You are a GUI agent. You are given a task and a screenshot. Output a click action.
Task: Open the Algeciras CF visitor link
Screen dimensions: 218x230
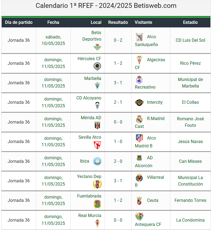(x=150, y=64)
